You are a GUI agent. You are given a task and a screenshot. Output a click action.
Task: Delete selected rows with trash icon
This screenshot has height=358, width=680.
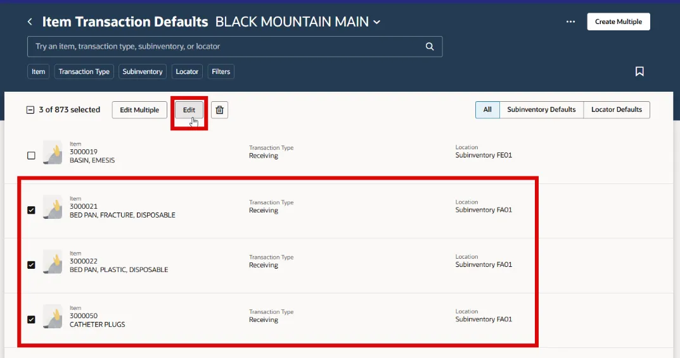pyautogui.click(x=219, y=110)
